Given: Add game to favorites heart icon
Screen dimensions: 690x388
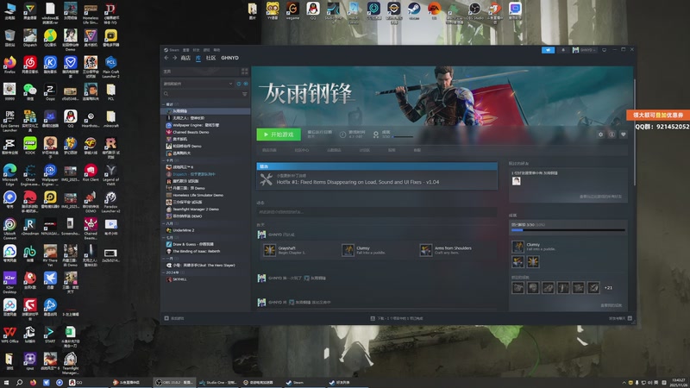Looking at the screenshot, I should [623, 135].
